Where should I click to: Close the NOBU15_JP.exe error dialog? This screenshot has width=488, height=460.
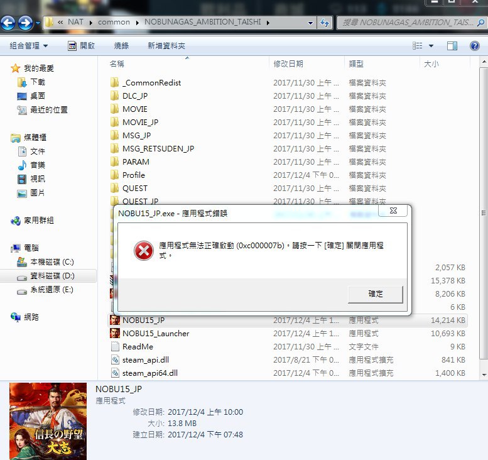[393, 211]
